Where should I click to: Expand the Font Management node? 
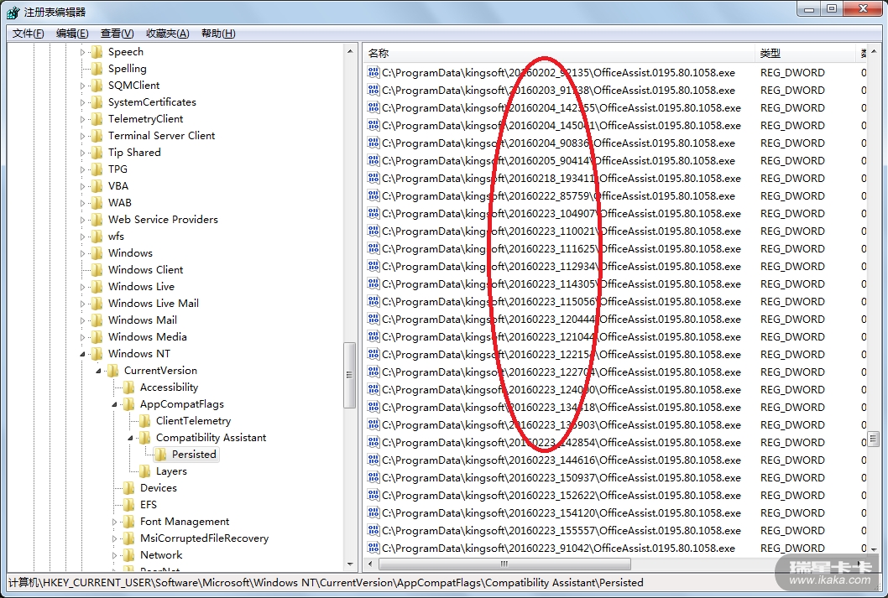coord(114,522)
